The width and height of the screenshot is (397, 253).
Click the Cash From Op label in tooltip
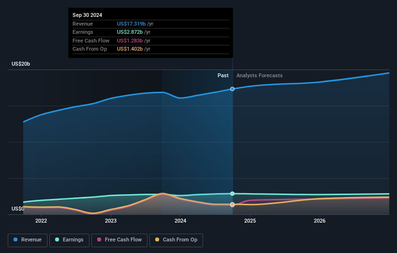click(x=89, y=49)
